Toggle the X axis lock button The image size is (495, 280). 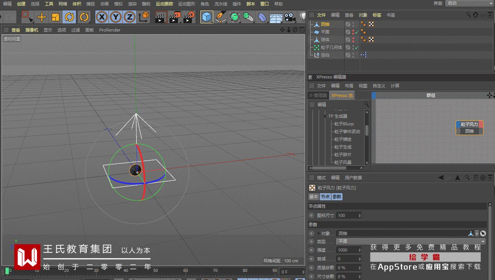click(101, 17)
